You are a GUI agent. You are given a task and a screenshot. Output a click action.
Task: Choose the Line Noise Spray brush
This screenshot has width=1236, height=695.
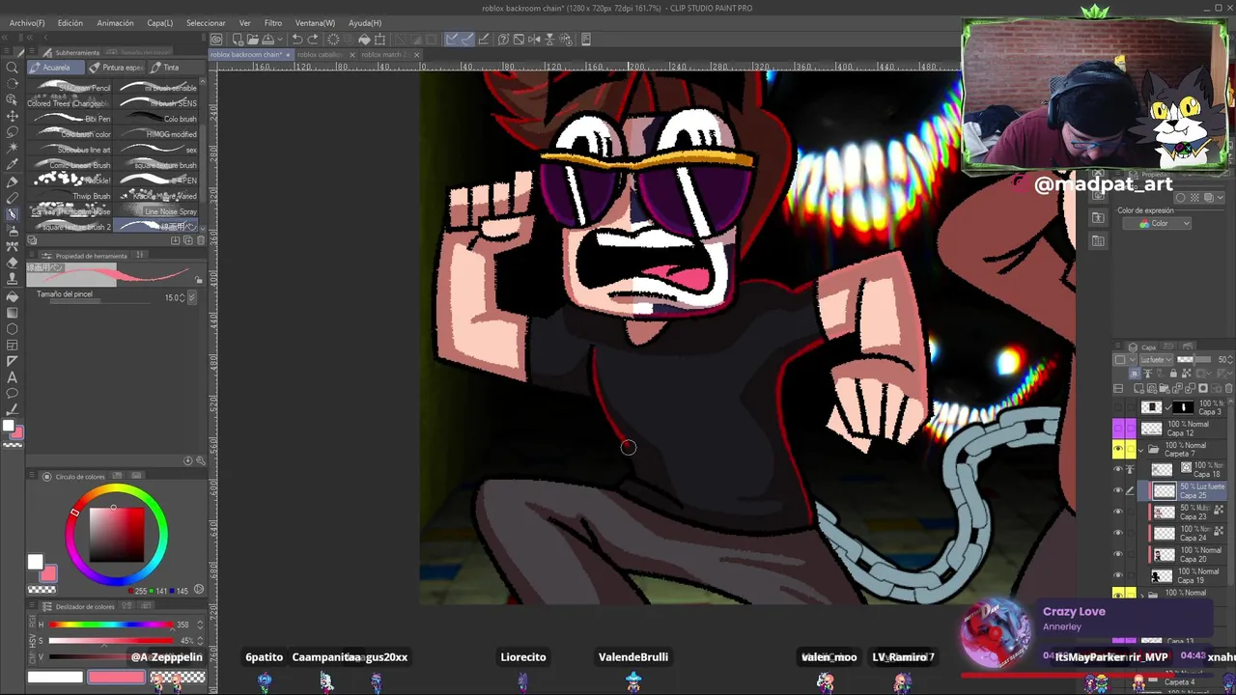pyautogui.click(x=156, y=211)
